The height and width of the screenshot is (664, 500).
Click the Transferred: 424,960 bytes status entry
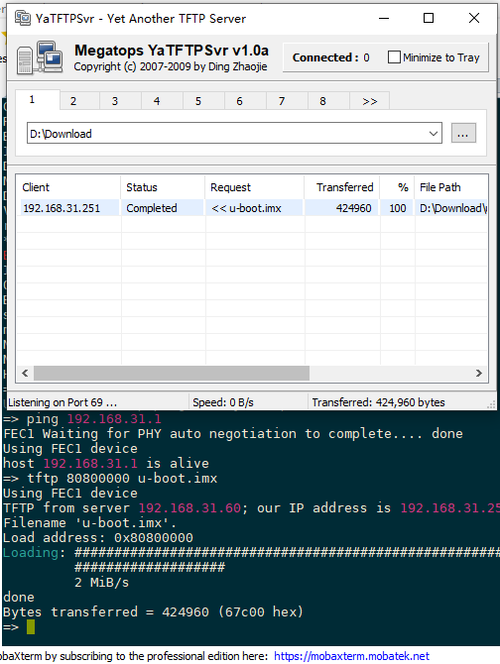[378, 402]
